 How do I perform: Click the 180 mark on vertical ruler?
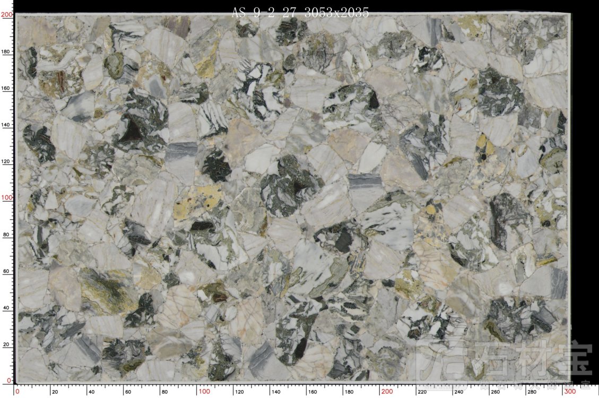[6, 52]
